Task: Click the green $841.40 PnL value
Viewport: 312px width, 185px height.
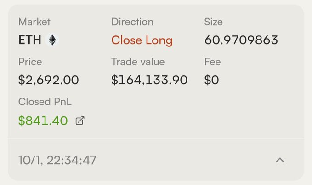Action: (x=43, y=121)
